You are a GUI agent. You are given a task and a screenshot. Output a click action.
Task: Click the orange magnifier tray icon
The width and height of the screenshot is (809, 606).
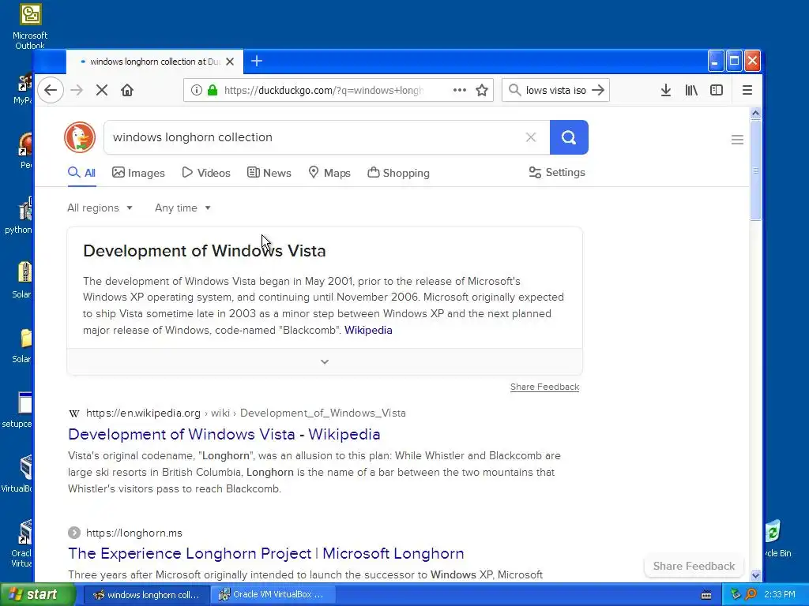click(751, 594)
